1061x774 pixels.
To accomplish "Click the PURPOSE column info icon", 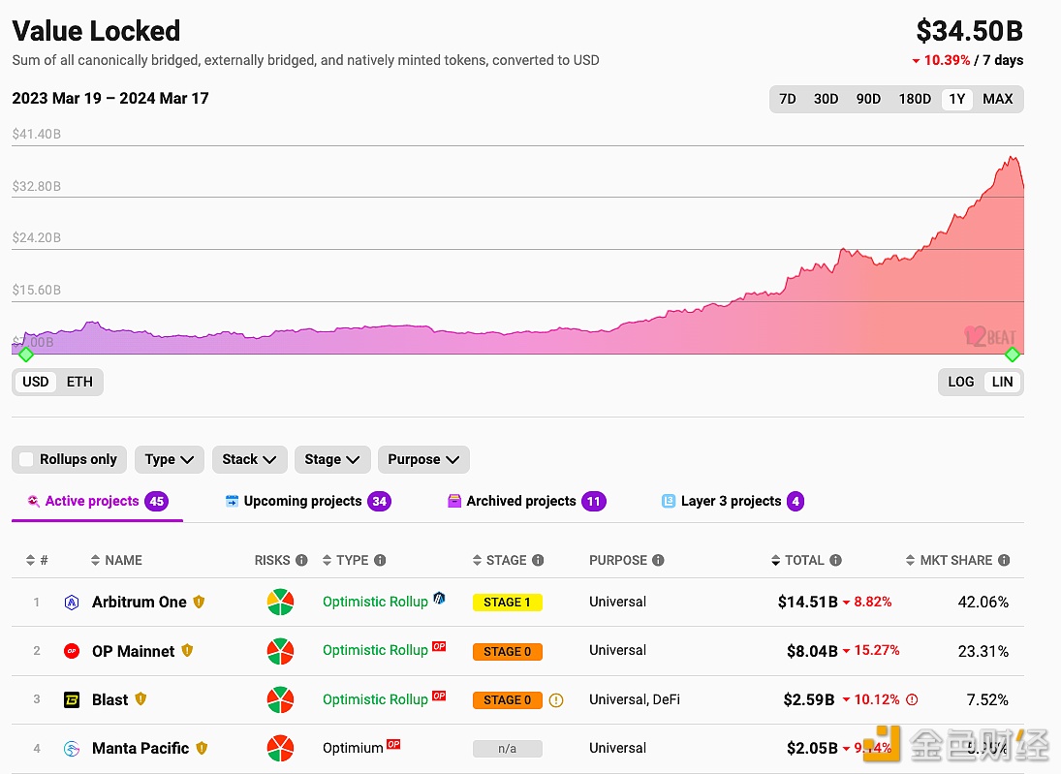I will pyautogui.click(x=658, y=560).
